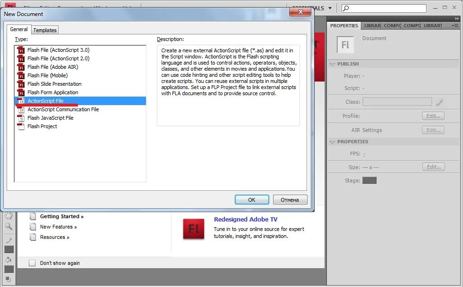463x287 pixels.
Task: Open Redesigned Adobe TV link
Action: [x=246, y=220]
